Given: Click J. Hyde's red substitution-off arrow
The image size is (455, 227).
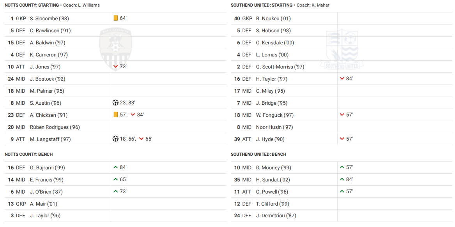Looking at the screenshot, I should tap(342, 139).
